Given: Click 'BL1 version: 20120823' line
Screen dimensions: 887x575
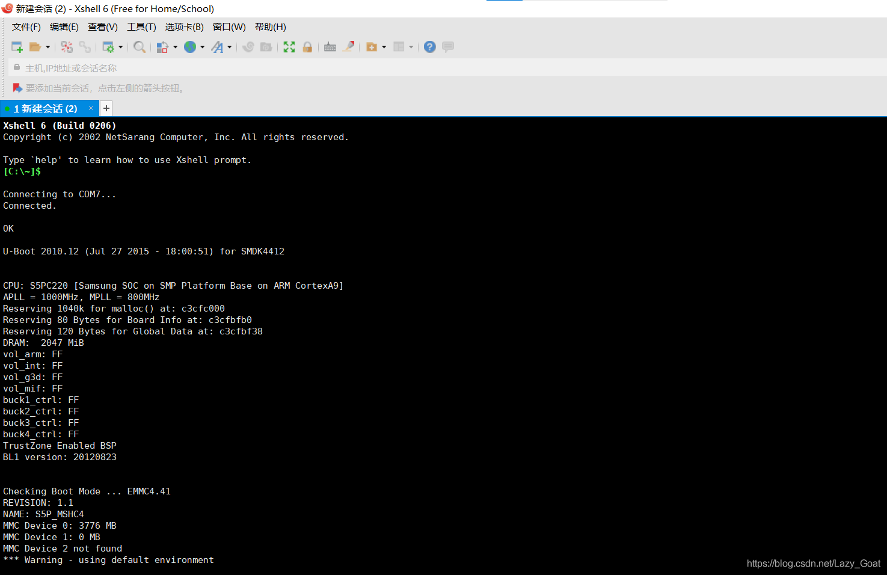Looking at the screenshot, I should click(x=60, y=457).
